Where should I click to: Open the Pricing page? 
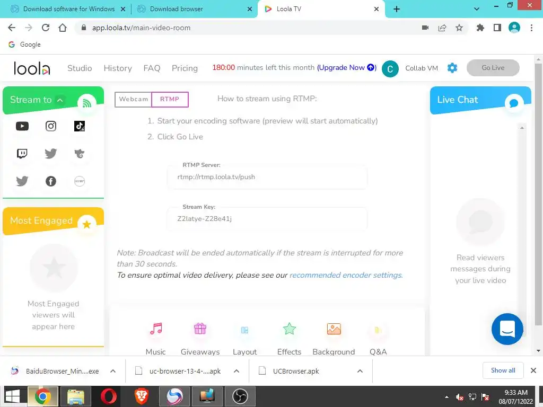[185, 68]
